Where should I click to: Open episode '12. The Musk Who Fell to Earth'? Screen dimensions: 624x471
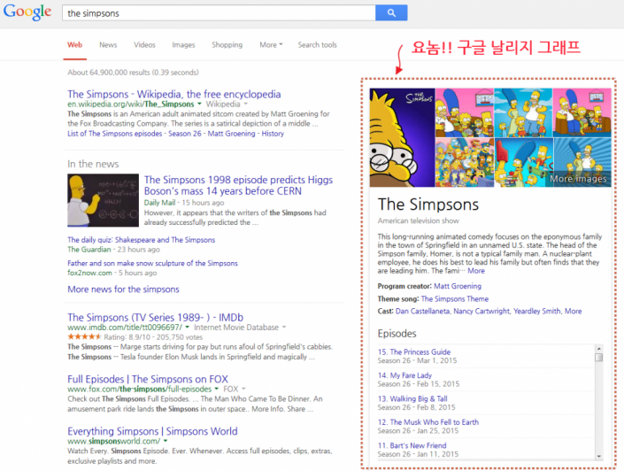[428, 422]
